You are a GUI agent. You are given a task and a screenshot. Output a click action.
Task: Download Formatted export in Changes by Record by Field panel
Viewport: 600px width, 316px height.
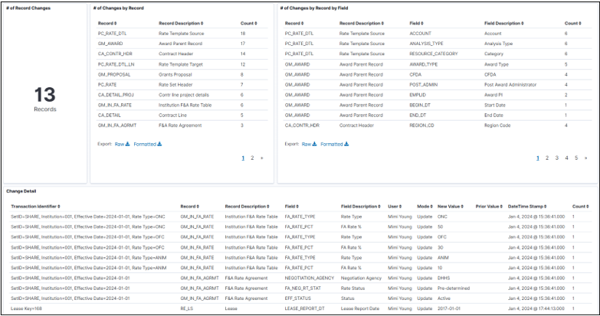pos(334,144)
